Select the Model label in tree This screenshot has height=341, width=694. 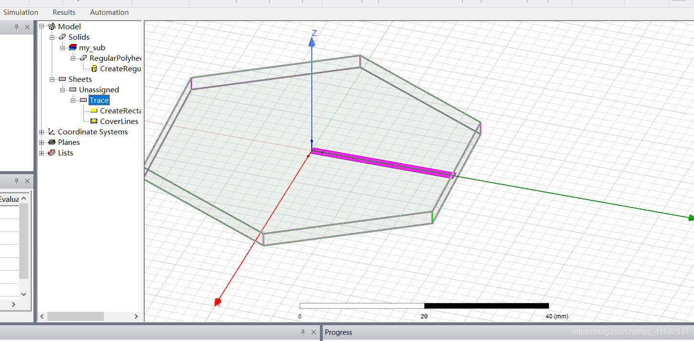coord(69,26)
